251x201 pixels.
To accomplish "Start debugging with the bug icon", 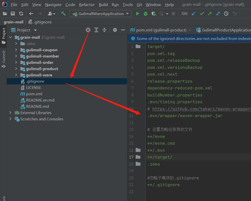I will coord(146,14).
